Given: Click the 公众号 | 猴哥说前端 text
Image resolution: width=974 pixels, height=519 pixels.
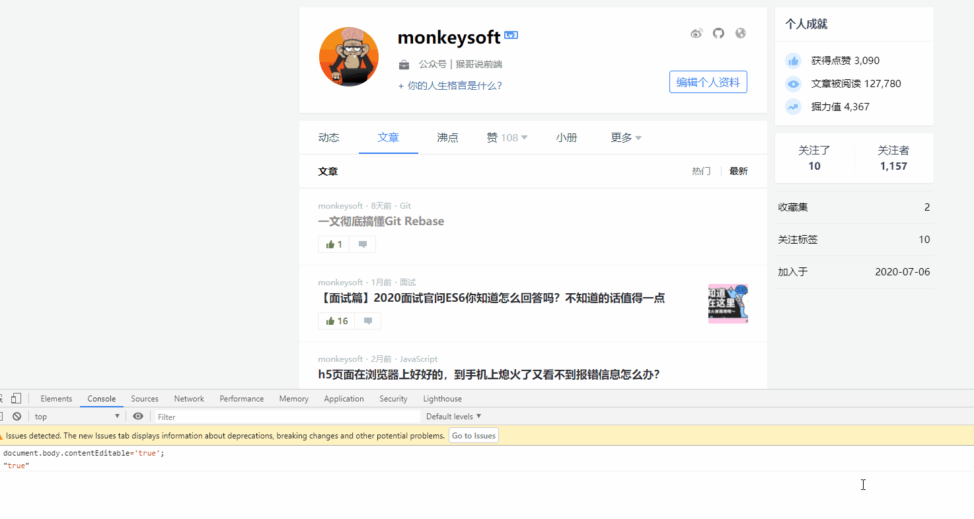Looking at the screenshot, I should (461, 65).
